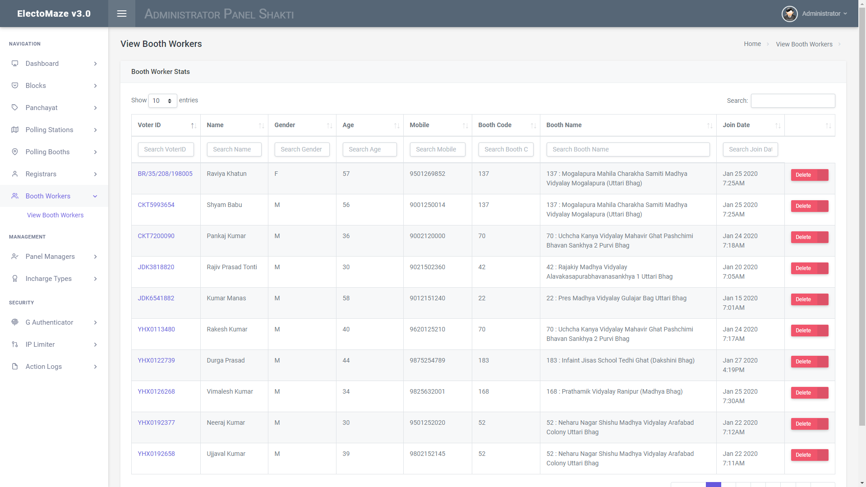Sort table by Mobile column arrows

point(465,126)
